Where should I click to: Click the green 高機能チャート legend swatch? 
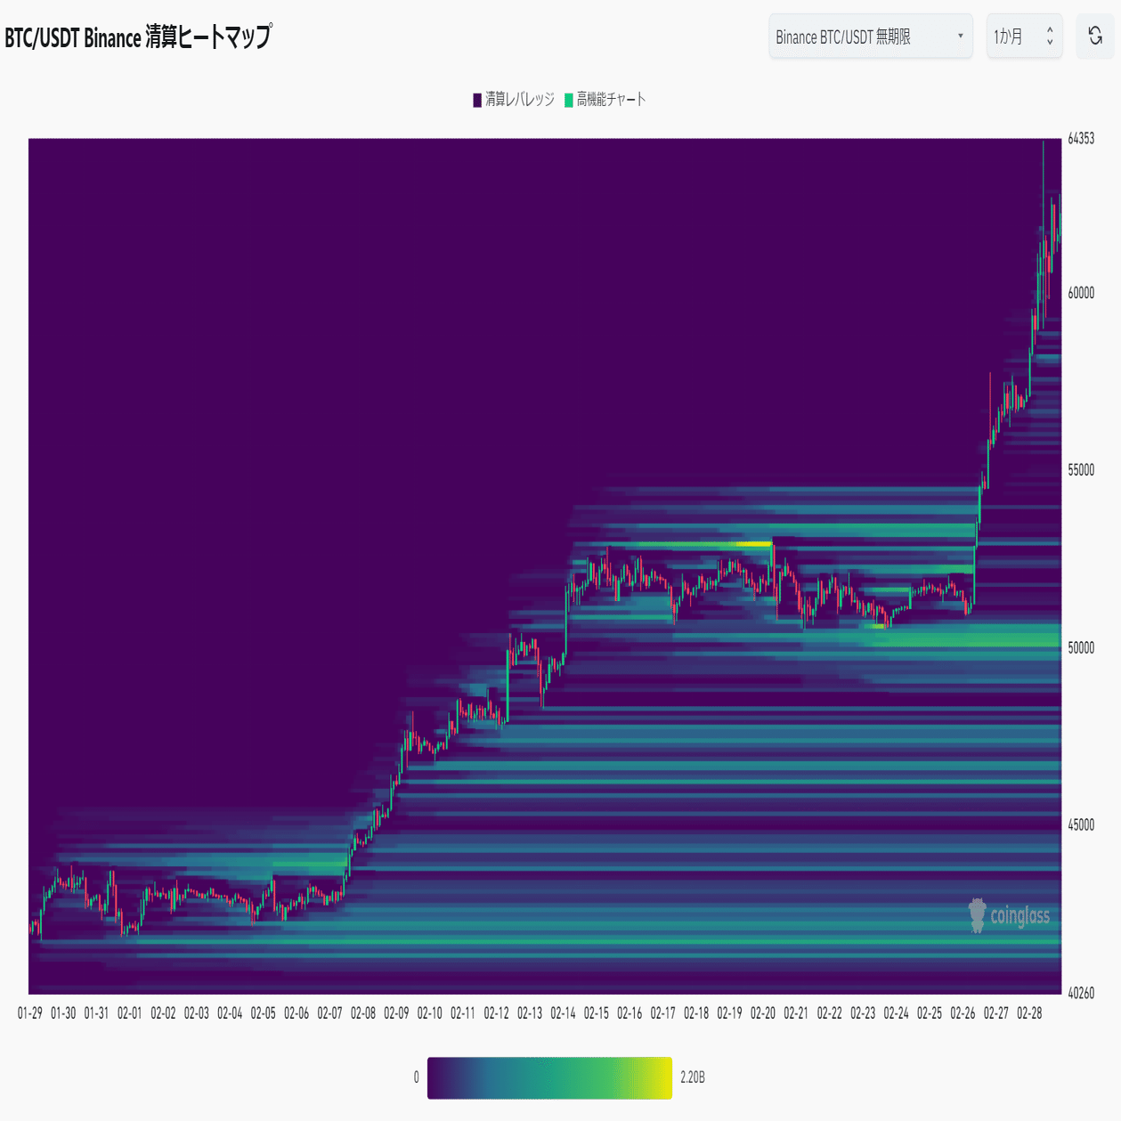[569, 100]
